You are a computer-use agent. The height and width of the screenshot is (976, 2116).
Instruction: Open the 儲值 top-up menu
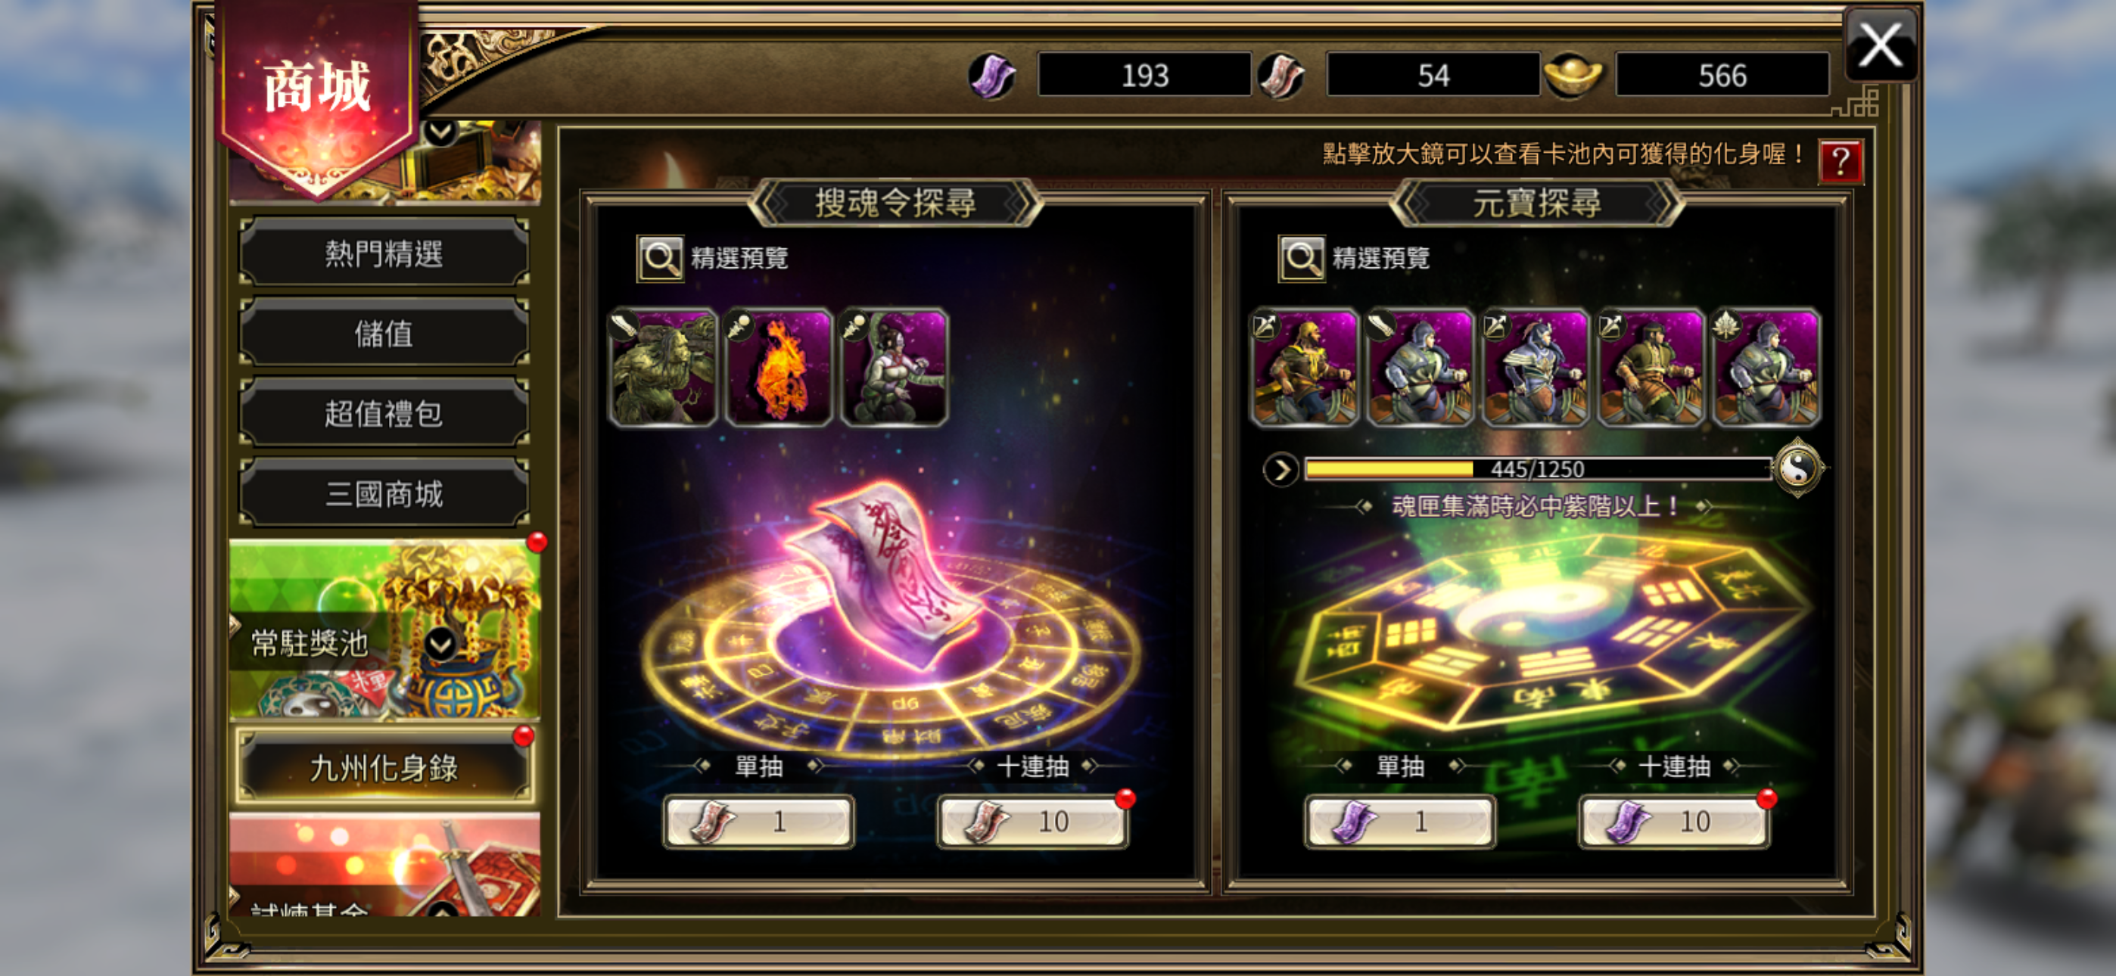point(384,333)
